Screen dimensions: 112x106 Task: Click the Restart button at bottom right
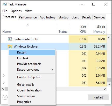point(98,97)
